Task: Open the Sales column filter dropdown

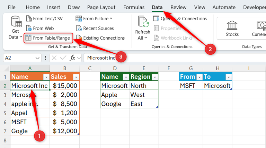Action: pos(76,77)
